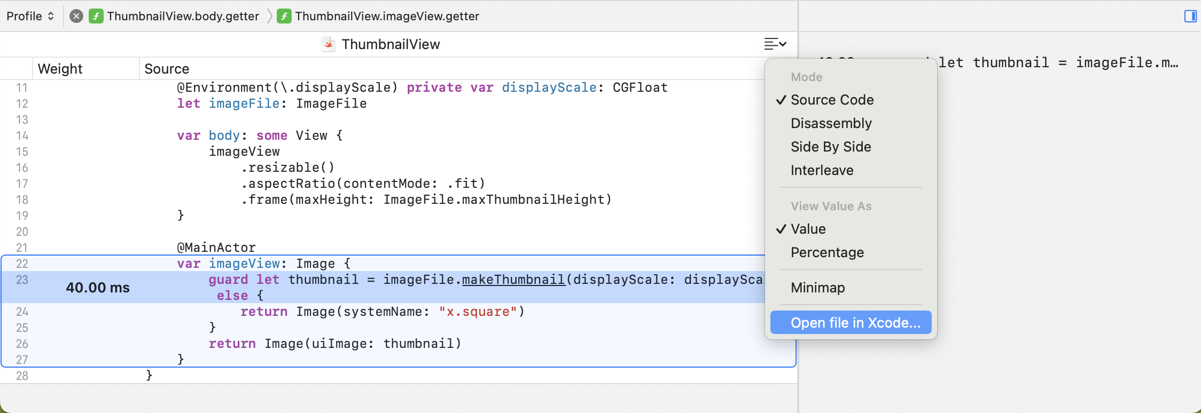This screenshot has width=1201, height=413.
Task: Click the Swift file icon beside ThumbnailView
Action: (x=329, y=44)
